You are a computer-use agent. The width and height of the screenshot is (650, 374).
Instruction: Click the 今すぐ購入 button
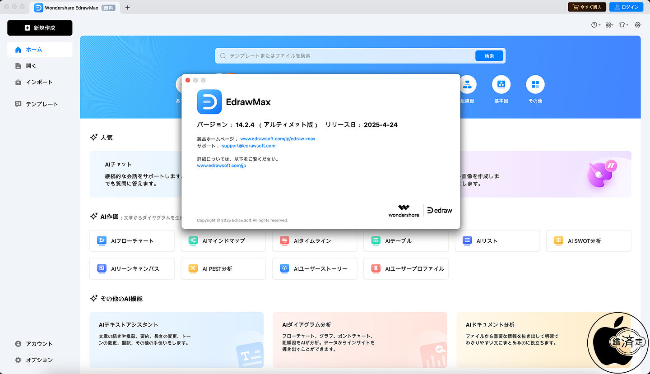click(587, 7)
